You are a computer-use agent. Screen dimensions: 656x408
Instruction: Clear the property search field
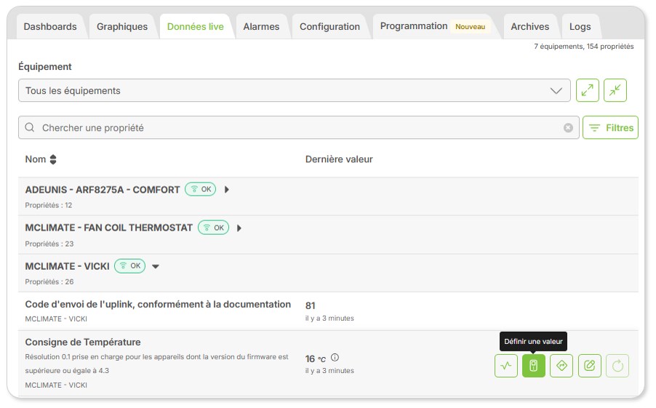click(x=568, y=127)
